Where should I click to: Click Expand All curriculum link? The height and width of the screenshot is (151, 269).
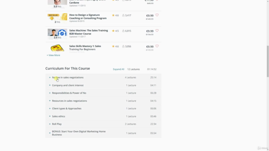(119, 69)
